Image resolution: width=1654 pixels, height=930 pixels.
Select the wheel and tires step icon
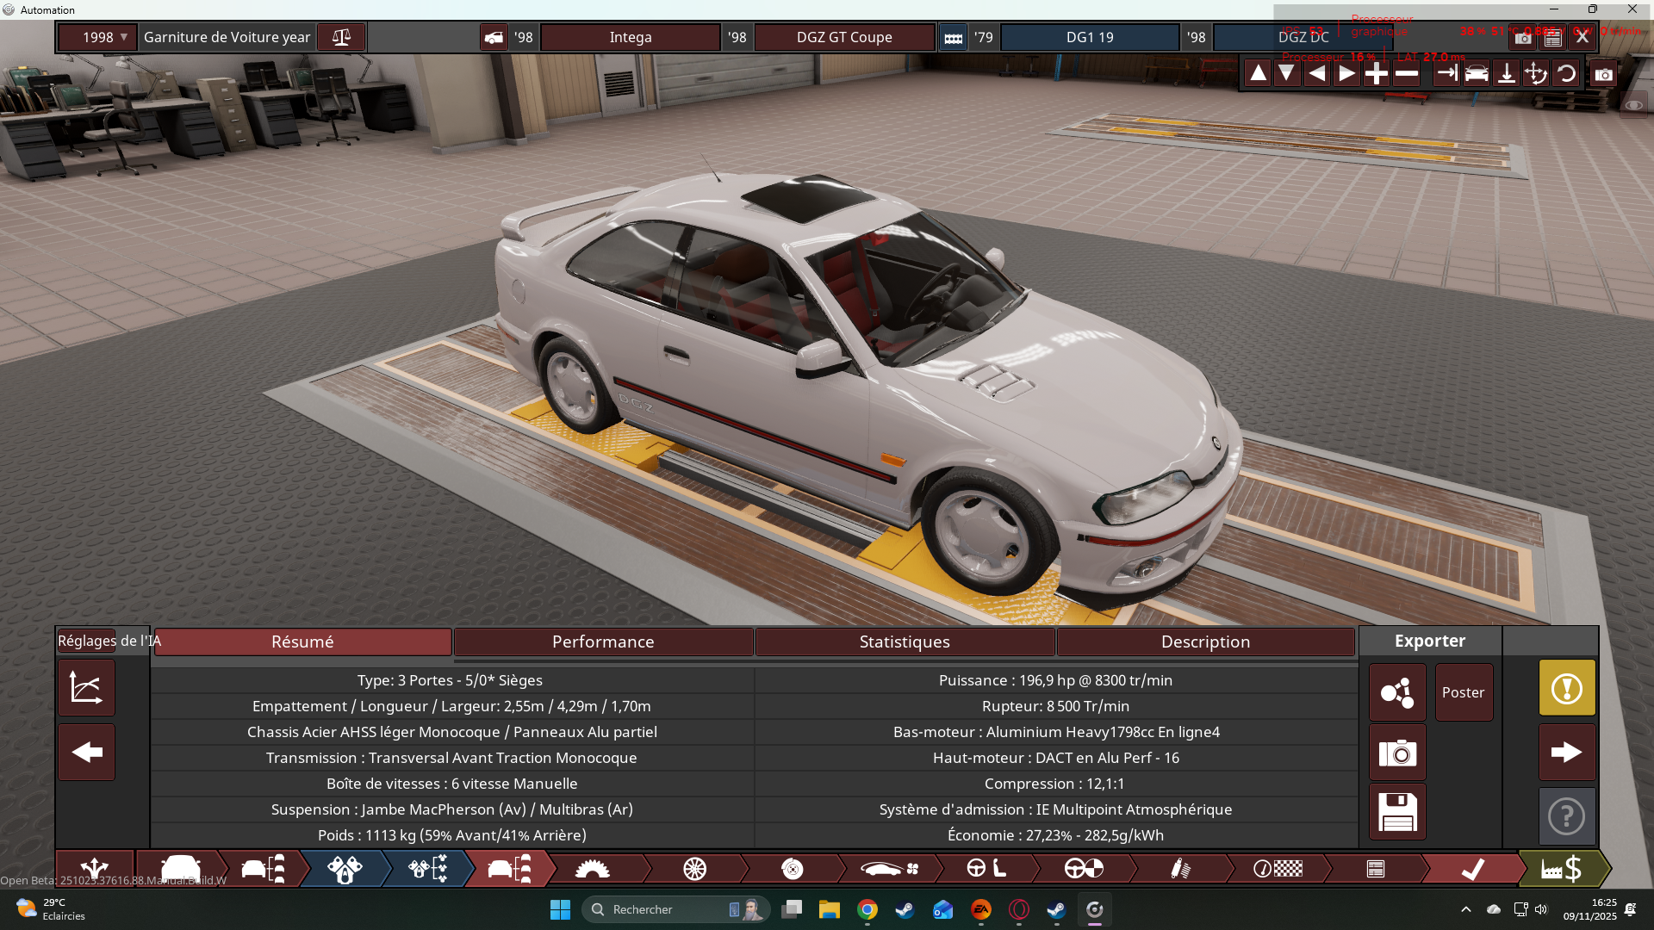click(x=694, y=869)
